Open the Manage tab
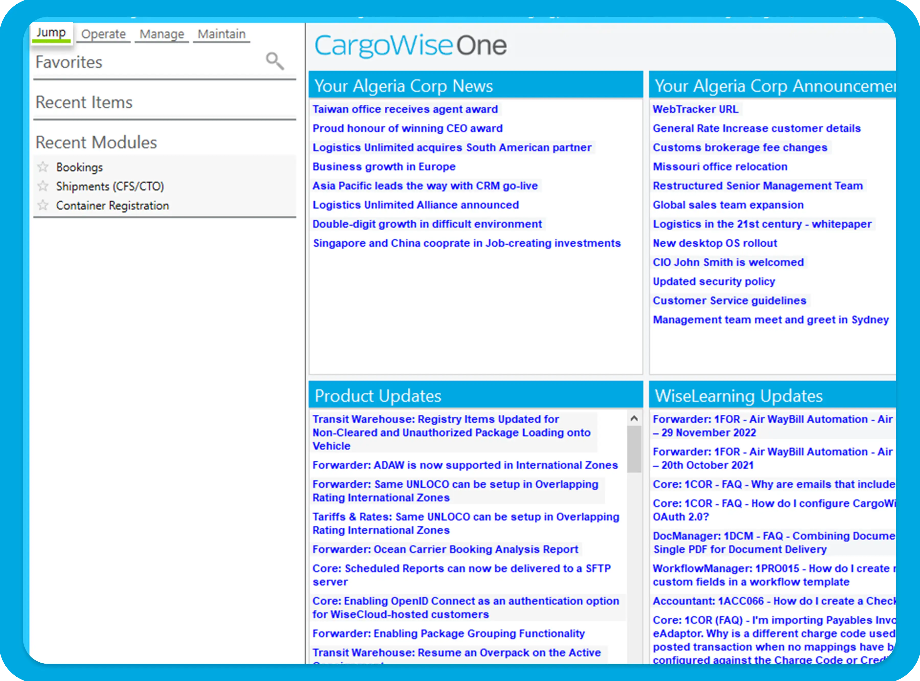Viewport: 920px width, 681px height. click(x=162, y=34)
